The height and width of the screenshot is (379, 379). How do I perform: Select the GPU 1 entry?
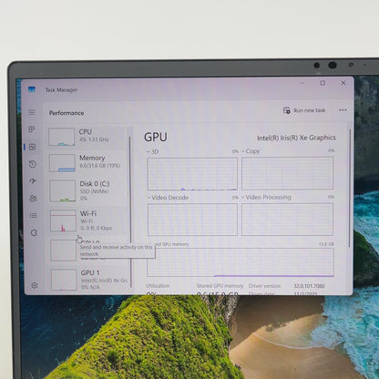[88, 280]
